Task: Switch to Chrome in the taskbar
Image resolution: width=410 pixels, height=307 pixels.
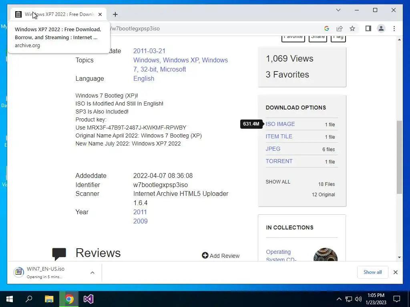Action: tap(69, 299)
